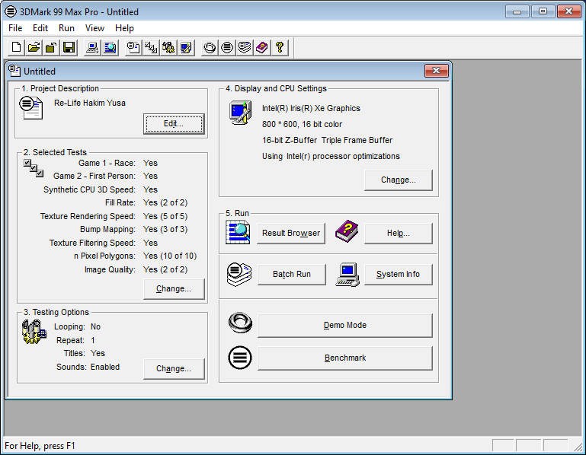
Task: Click the checkboxes icon in Selected Tests
Action: tap(34, 168)
